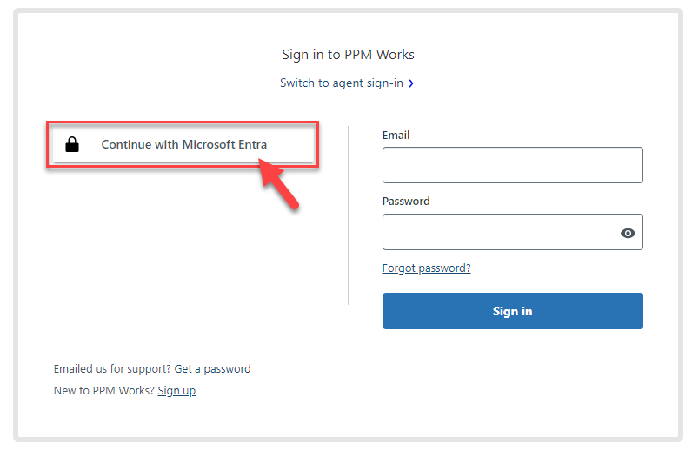Open the Get a password link
This screenshot has width=692, height=450.
click(x=212, y=369)
